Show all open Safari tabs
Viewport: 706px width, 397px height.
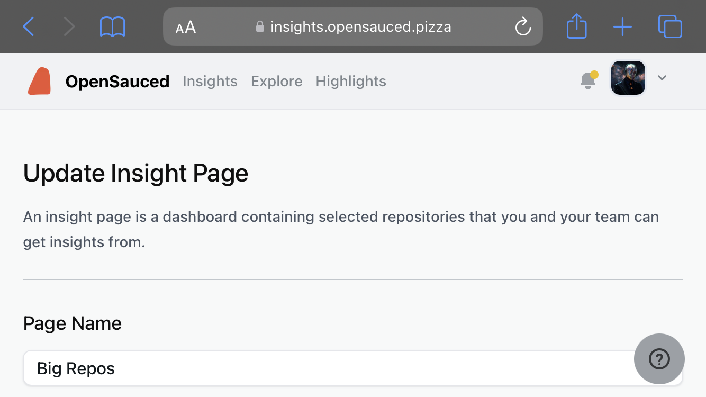(669, 26)
